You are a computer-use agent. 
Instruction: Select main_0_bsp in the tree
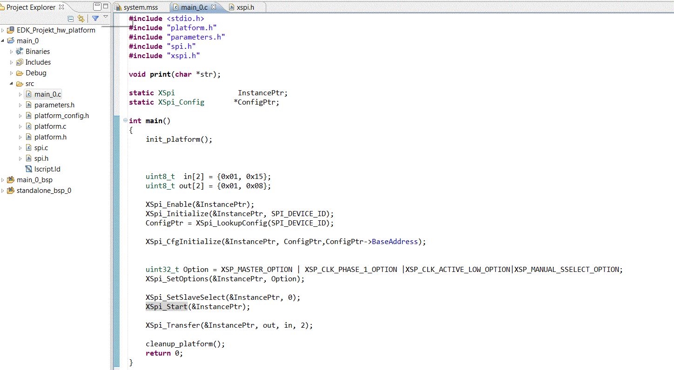[x=35, y=180]
